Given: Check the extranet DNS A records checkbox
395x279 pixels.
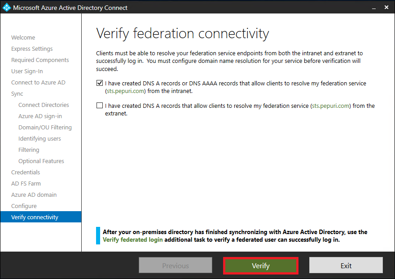Looking at the screenshot, I should click(100, 105).
